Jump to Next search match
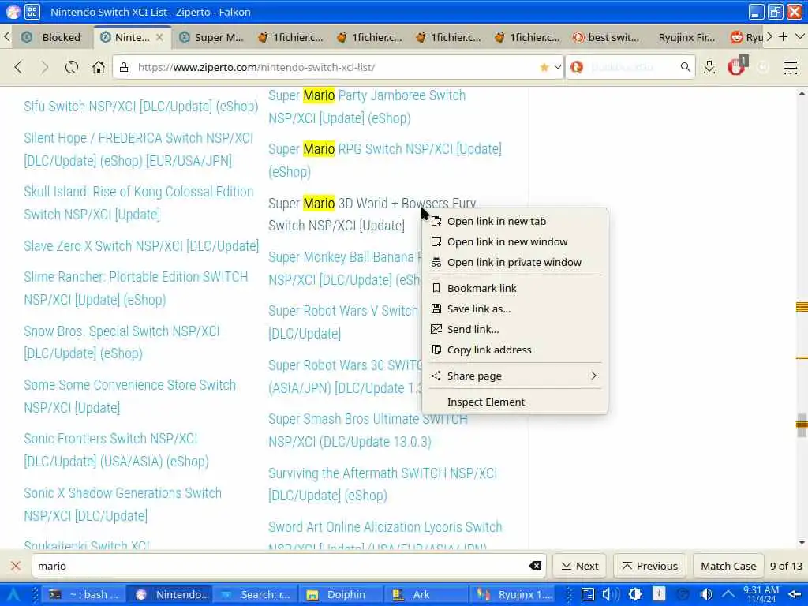This screenshot has width=808, height=606. [x=580, y=566]
